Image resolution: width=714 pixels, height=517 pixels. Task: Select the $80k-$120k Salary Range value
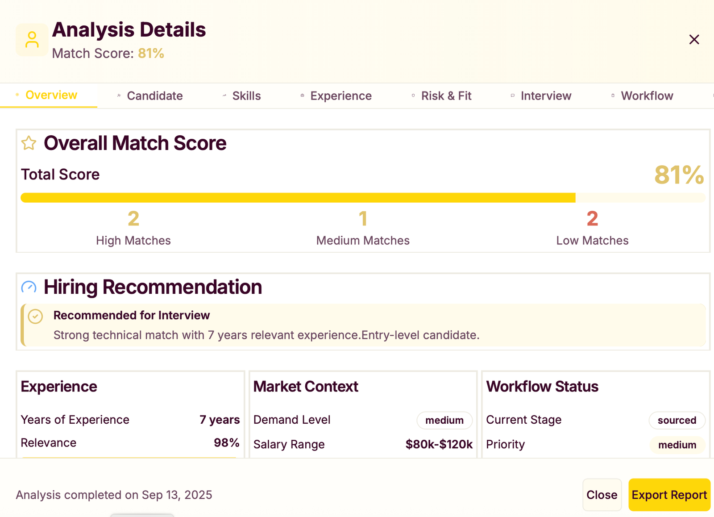click(x=438, y=444)
